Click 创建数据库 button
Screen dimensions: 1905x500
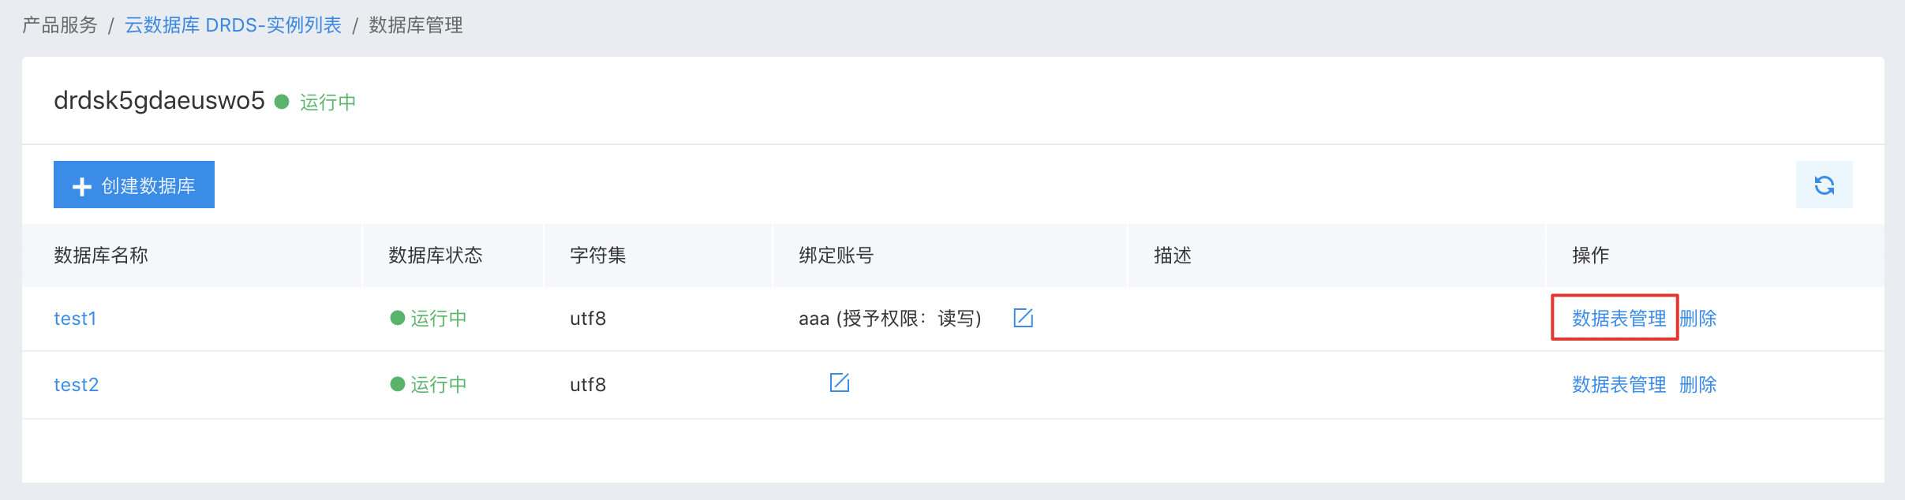point(134,185)
